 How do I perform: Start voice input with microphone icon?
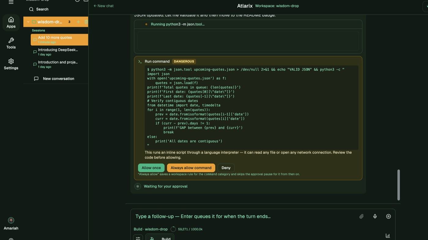point(375,217)
